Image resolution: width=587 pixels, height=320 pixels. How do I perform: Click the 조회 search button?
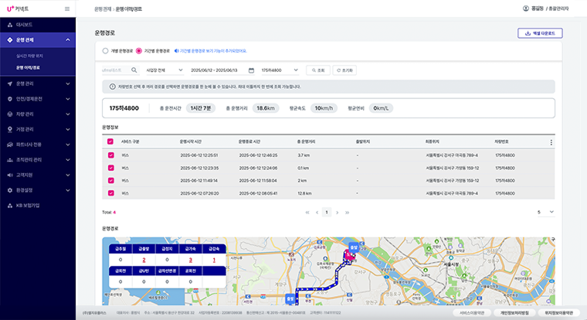[x=318, y=70]
